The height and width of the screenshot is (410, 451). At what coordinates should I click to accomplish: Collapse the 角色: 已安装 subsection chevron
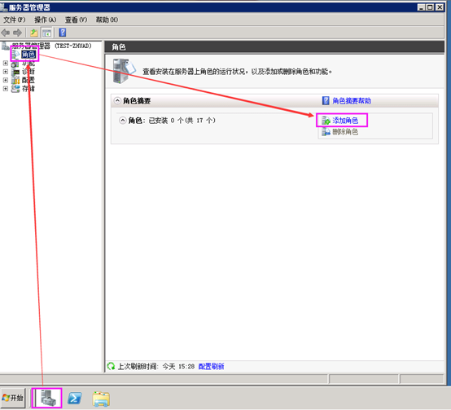point(123,121)
